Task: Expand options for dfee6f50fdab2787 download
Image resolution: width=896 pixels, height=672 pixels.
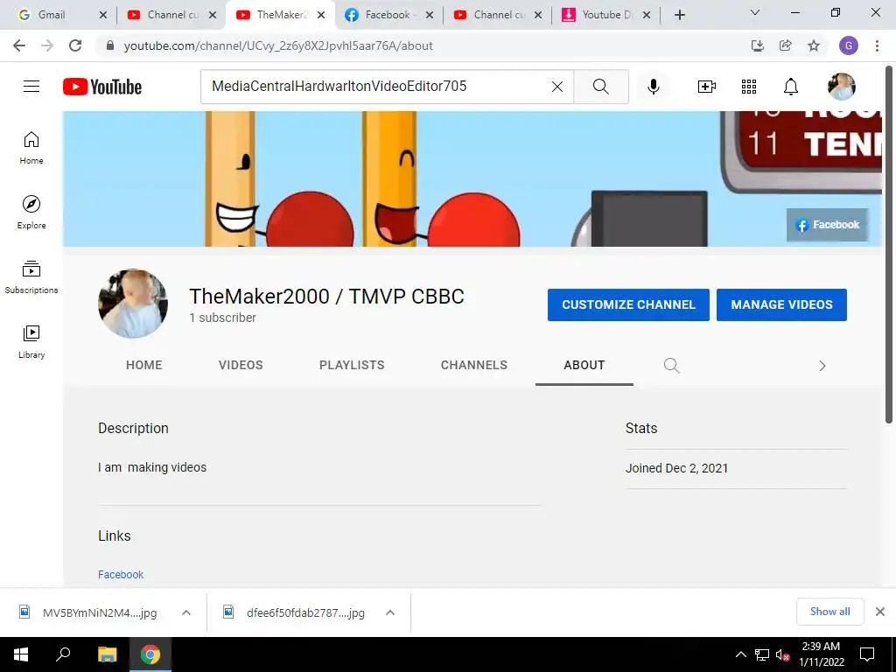Action: (x=390, y=612)
